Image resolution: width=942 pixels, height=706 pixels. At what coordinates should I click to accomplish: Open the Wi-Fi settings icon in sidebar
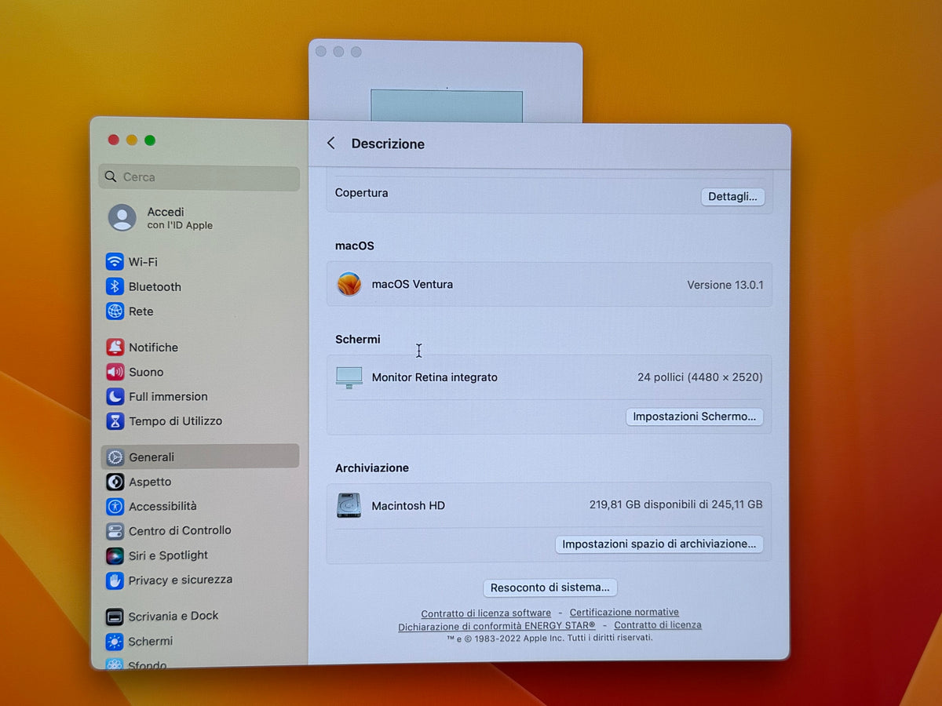(x=115, y=261)
